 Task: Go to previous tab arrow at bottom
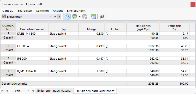(x=7, y=91)
